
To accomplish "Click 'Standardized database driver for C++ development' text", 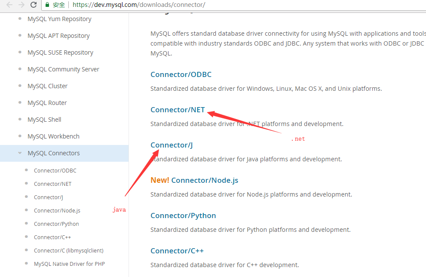I will coord(225,265).
